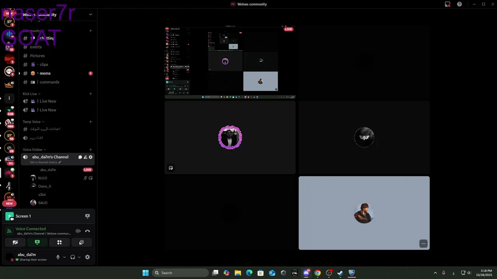Click Discord taskbar icon
The image size is (497, 279).
[306, 273]
